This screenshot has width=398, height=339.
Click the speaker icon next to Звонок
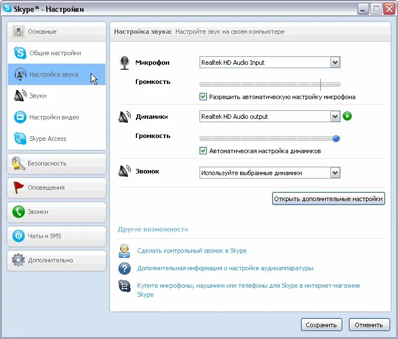click(125, 171)
